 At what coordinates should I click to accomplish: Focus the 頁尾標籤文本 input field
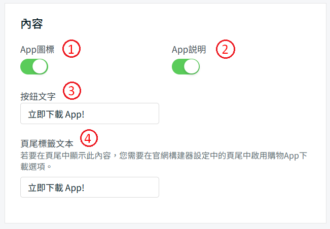point(90,187)
